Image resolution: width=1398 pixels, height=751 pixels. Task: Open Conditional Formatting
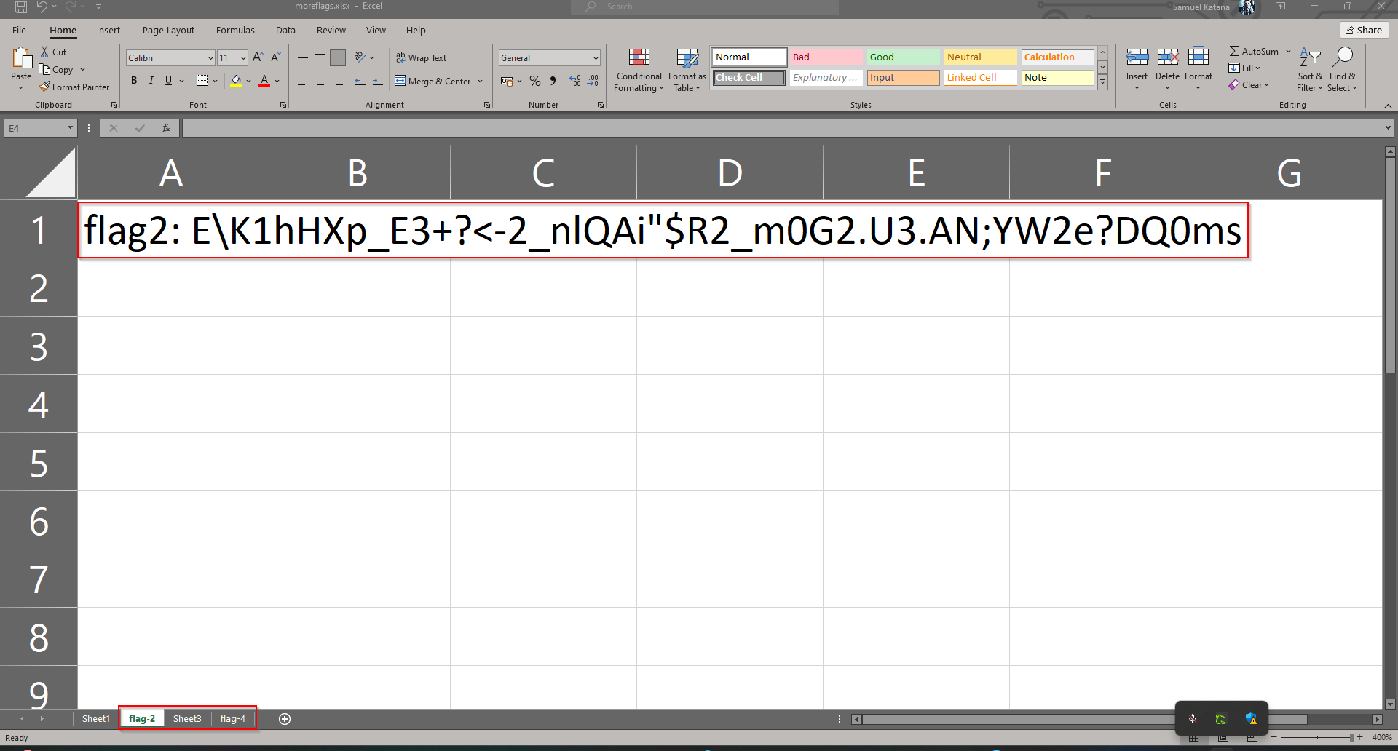coord(639,69)
